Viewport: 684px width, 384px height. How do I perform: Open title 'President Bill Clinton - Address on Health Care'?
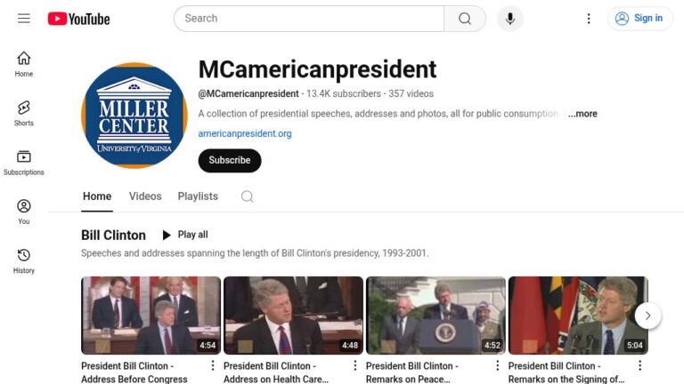(276, 372)
